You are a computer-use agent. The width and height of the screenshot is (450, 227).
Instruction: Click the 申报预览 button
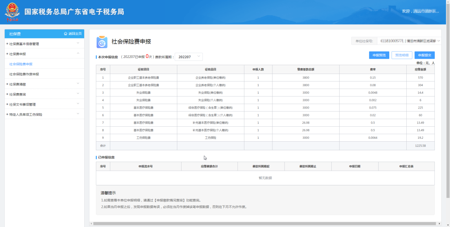point(379,55)
